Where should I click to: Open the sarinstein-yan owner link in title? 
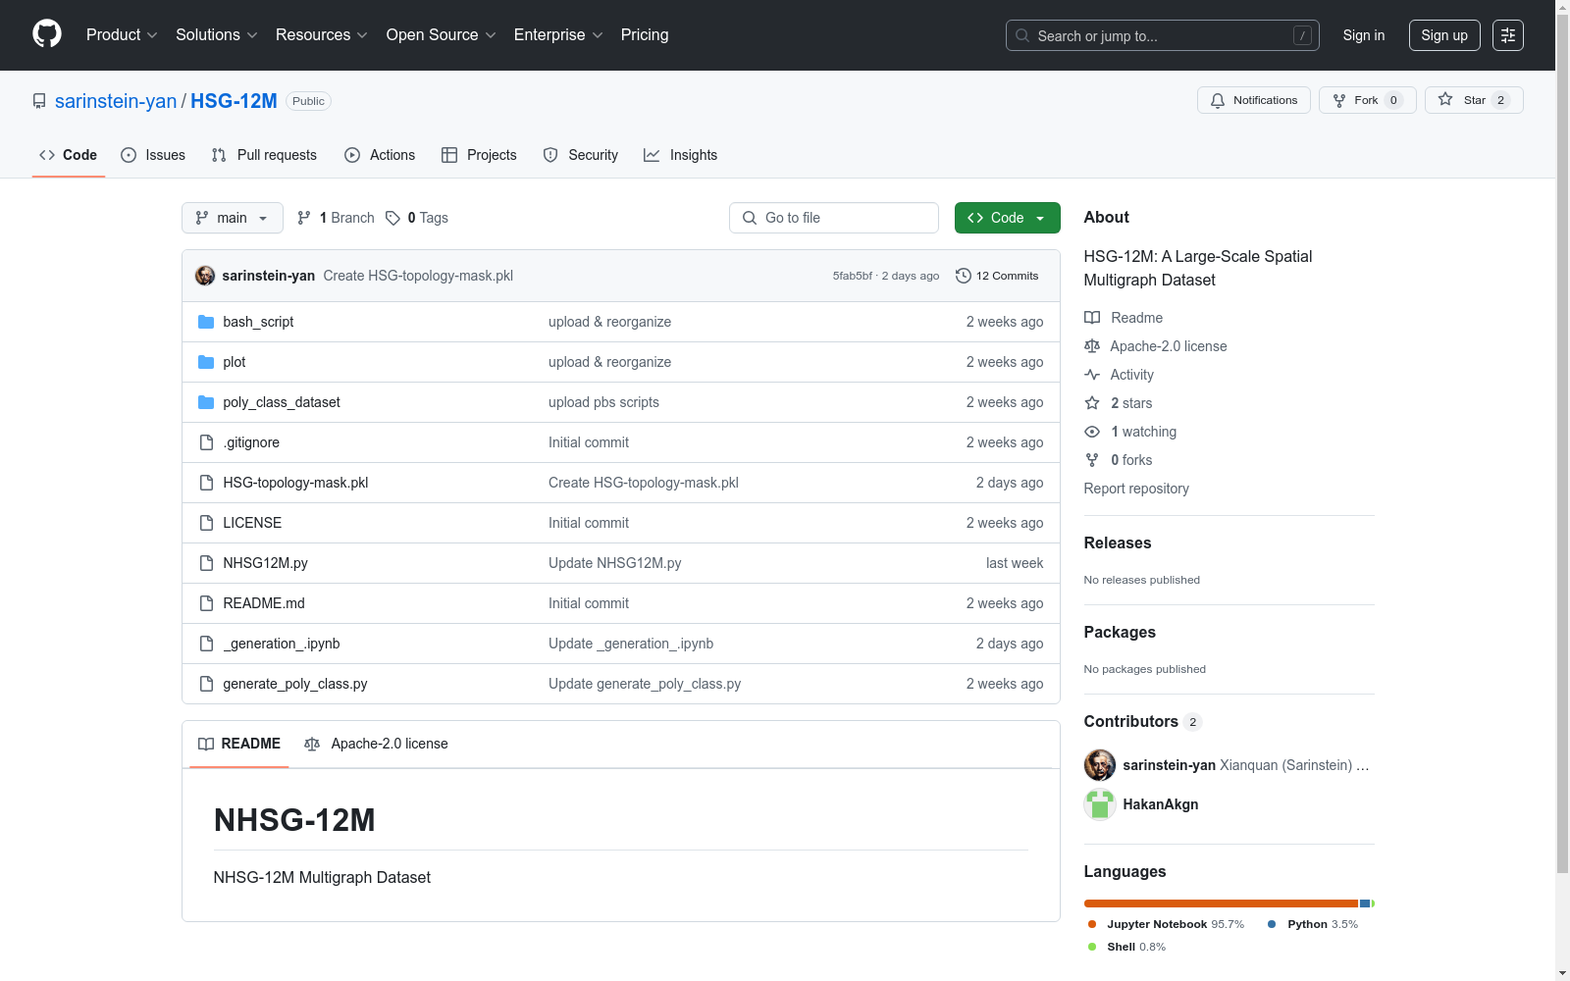click(116, 101)
